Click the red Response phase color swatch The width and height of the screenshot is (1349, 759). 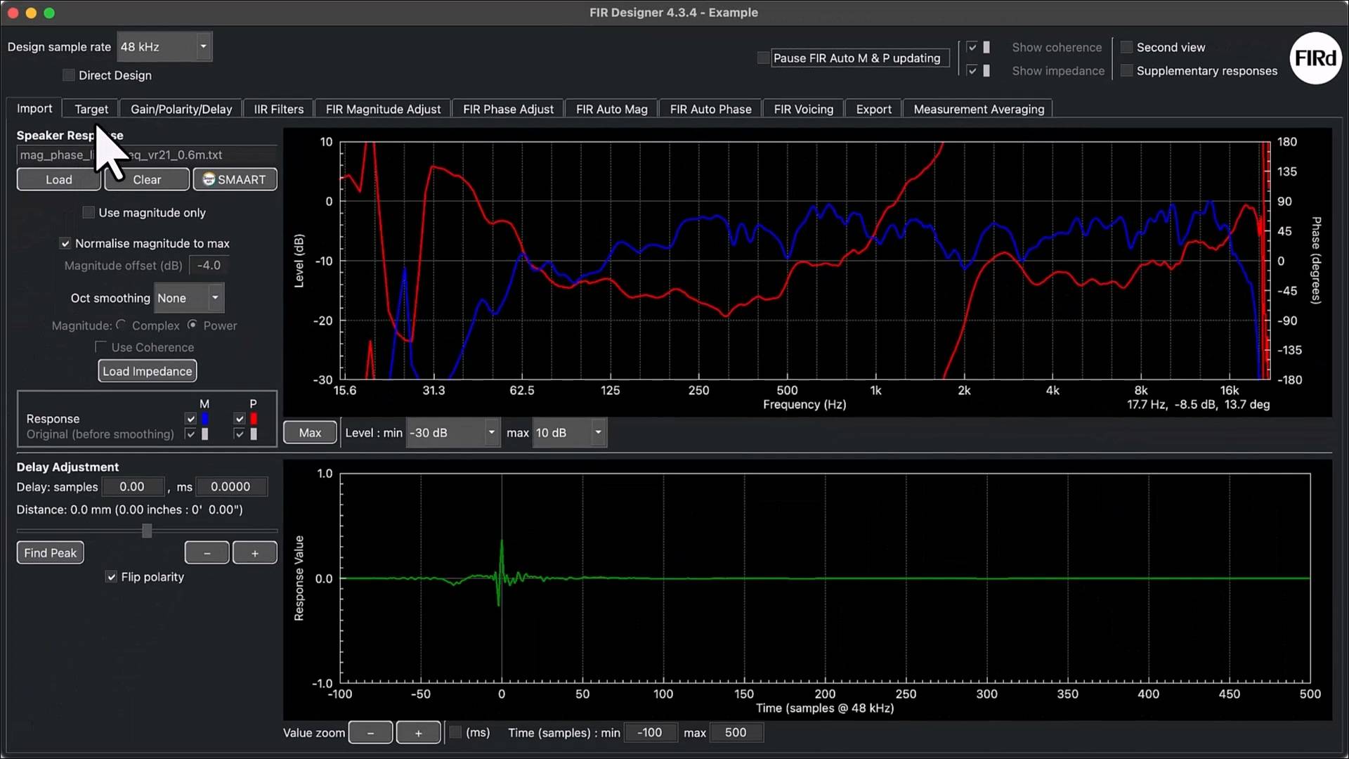[x=254, y=419]
